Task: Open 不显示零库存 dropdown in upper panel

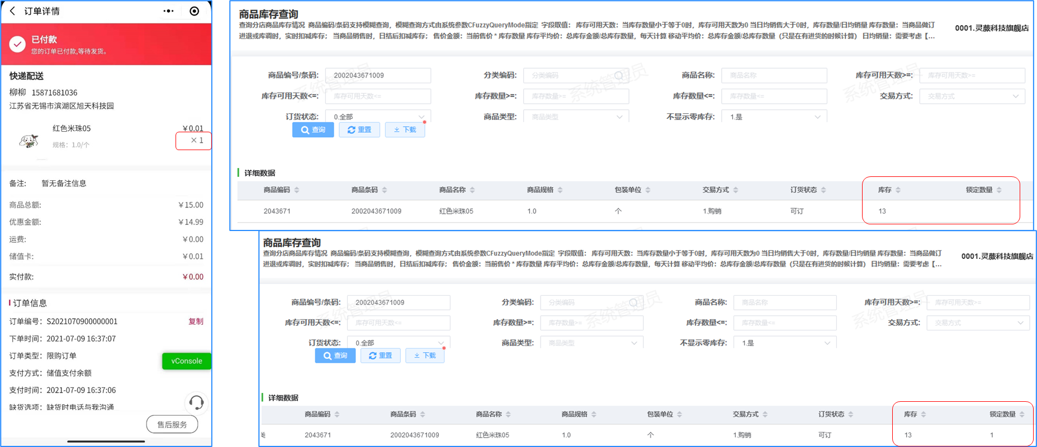Action: (x=774, y=117)
